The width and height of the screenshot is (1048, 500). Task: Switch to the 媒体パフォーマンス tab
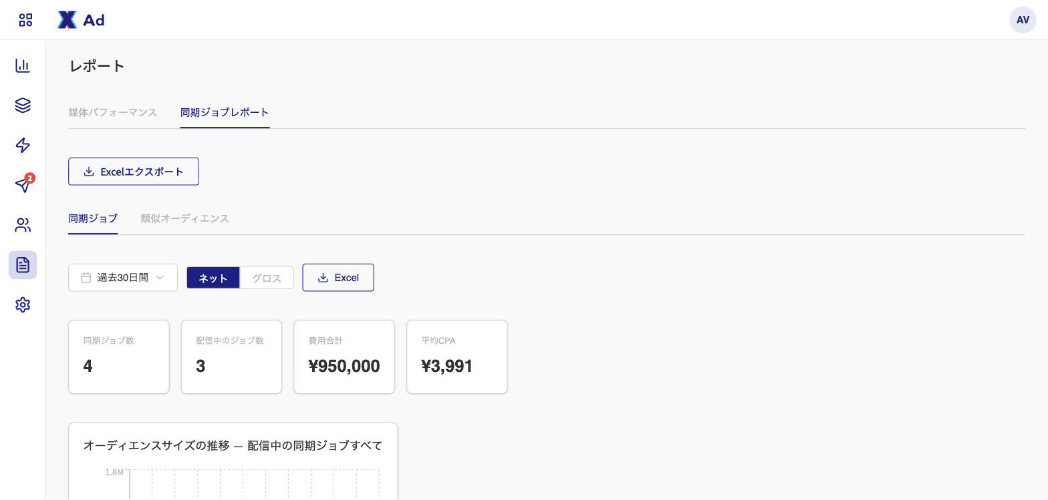[112, 112]
